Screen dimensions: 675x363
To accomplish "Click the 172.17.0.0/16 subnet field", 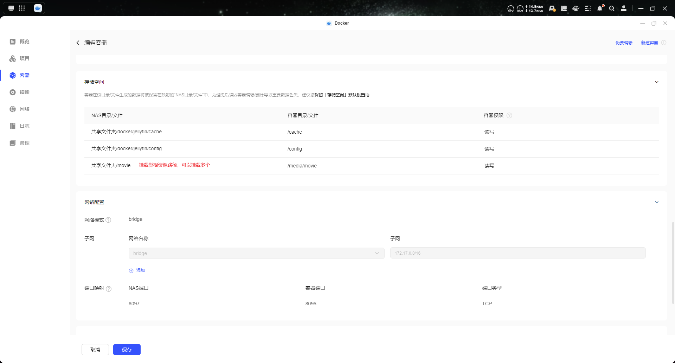I will 517,253.
